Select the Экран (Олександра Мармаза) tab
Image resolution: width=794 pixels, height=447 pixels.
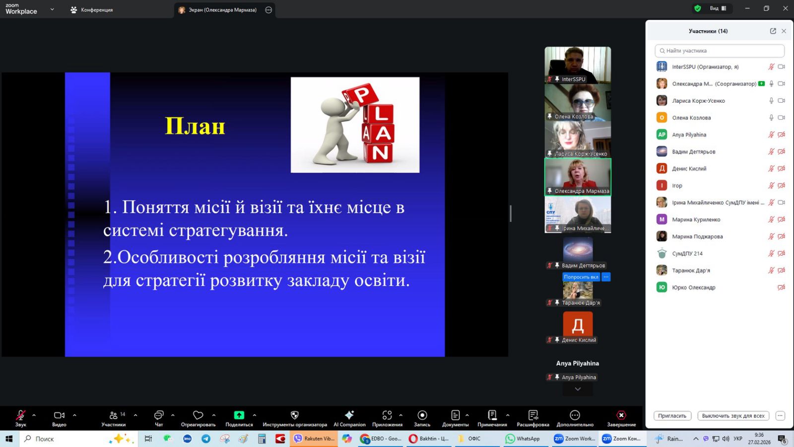tap(222, 10)
